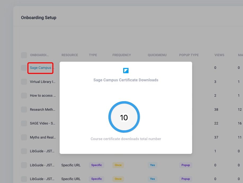Click the views value 2 for How to access
This screenshot has width=243, height=183.
point(215,96)
